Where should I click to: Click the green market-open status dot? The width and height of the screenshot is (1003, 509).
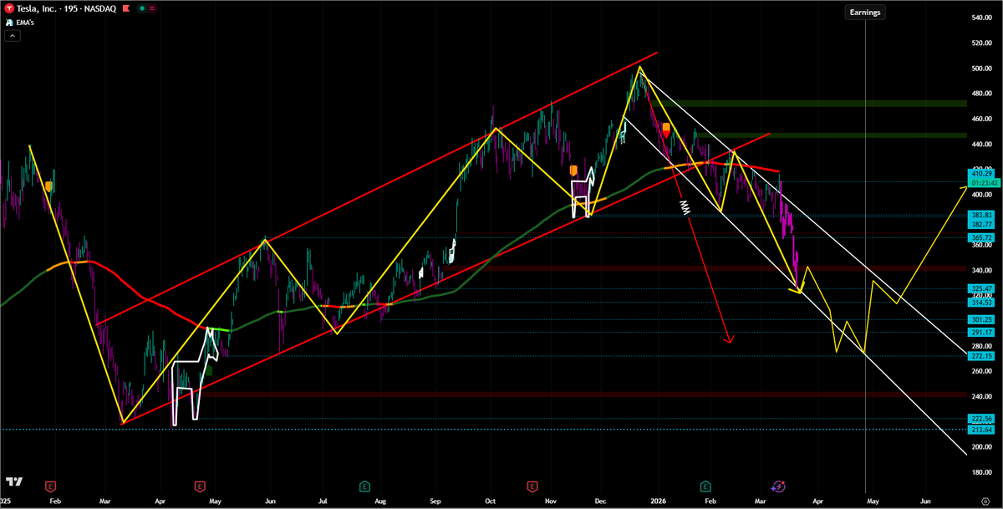pos(144,8)
